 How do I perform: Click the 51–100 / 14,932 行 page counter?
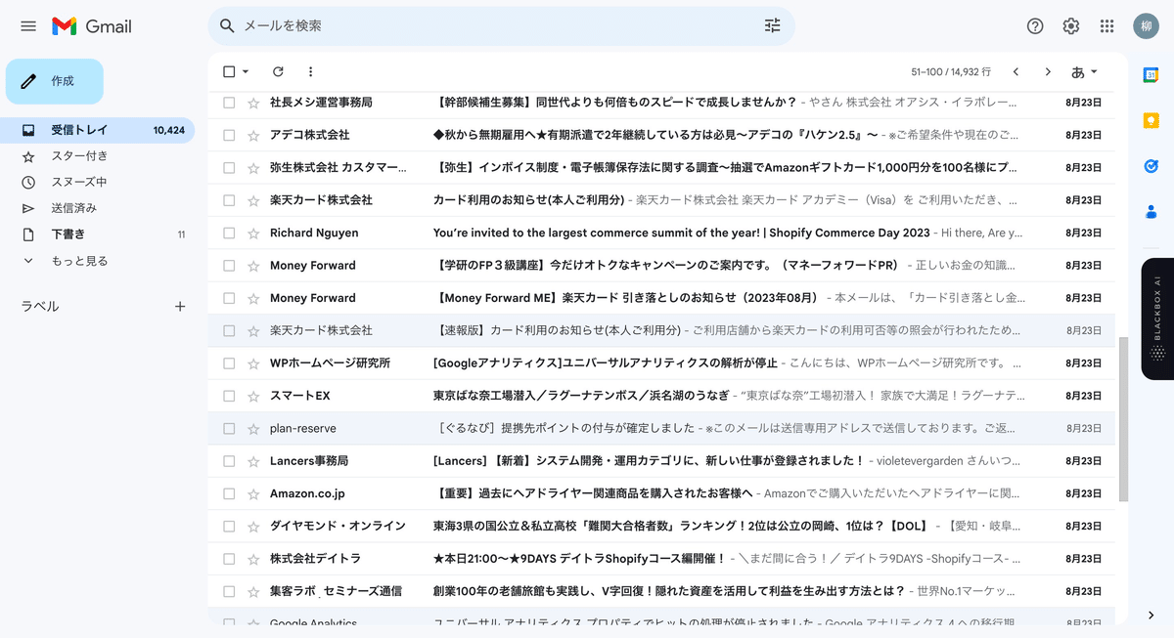point(951,71)
